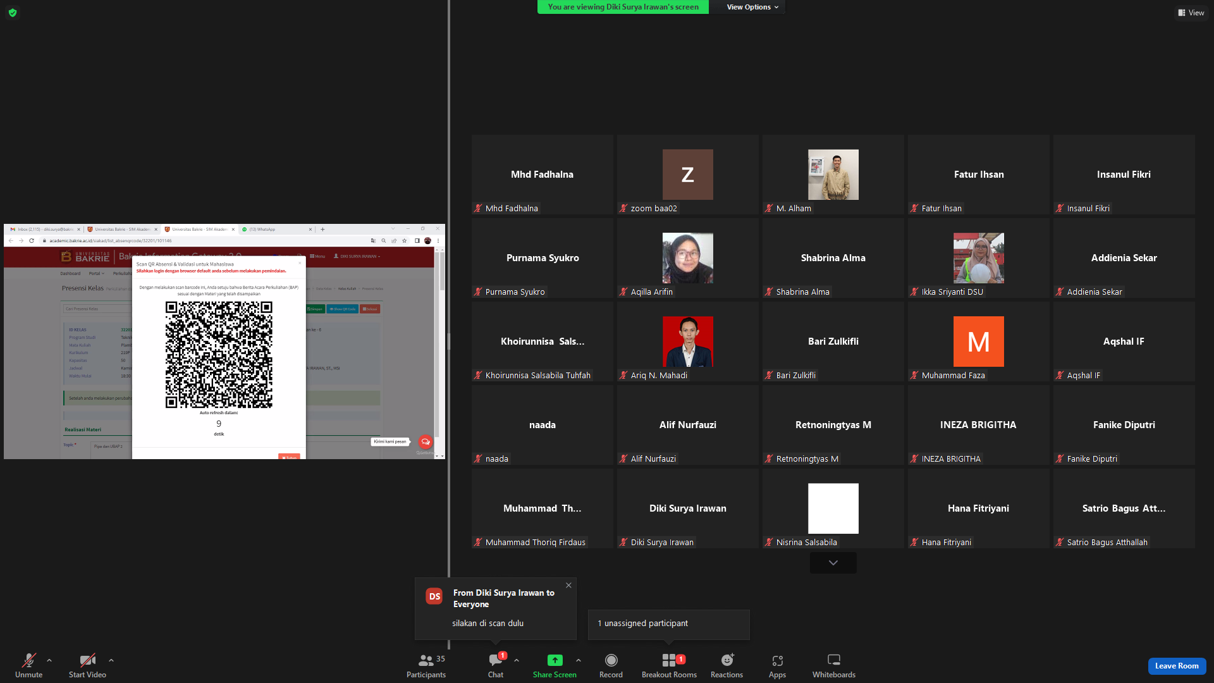Click muted mic icon beside Satrio Bagus Atthallah

click(1060, 543)
